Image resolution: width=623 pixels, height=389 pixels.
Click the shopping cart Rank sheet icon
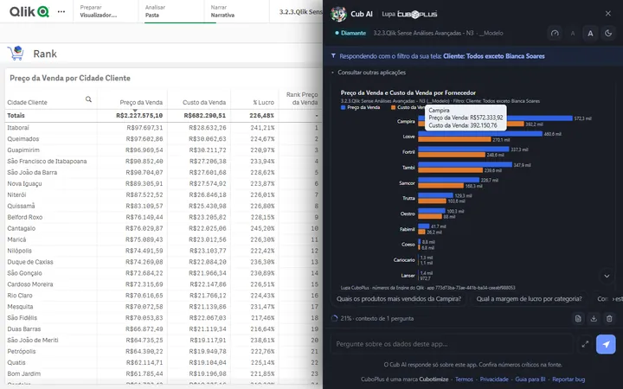pos(16,54)
